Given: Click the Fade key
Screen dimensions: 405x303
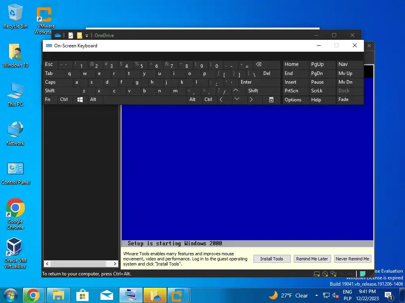Looking at the screenshot, I should coord(350,99).
